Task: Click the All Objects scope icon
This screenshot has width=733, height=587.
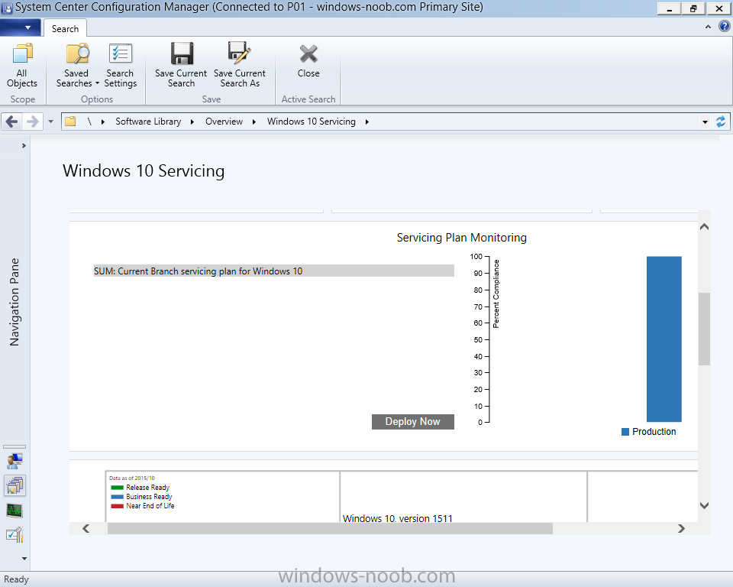Action: pos(22,66)
